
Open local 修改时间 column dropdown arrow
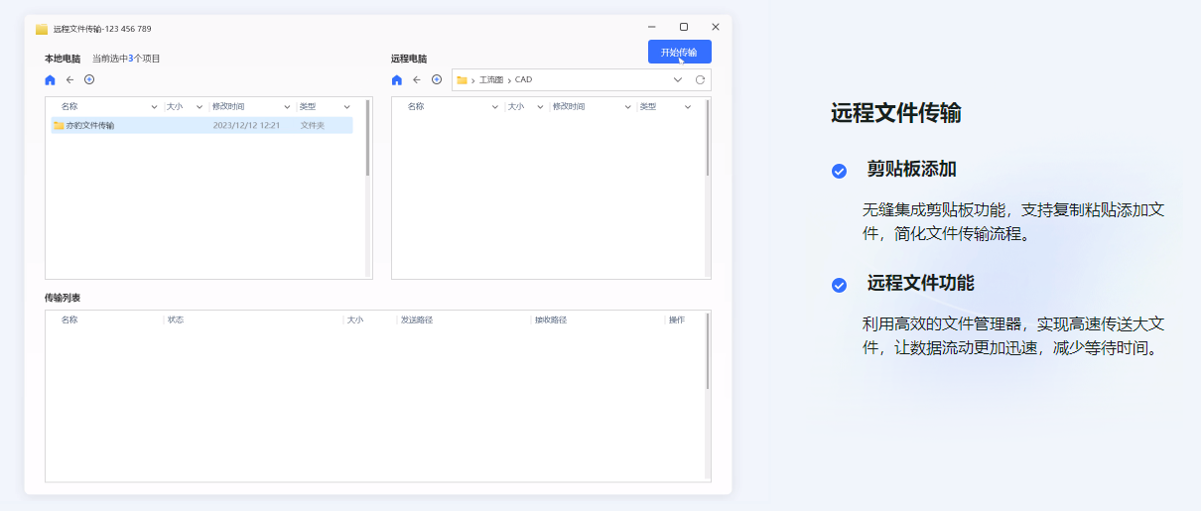(287, 107)
